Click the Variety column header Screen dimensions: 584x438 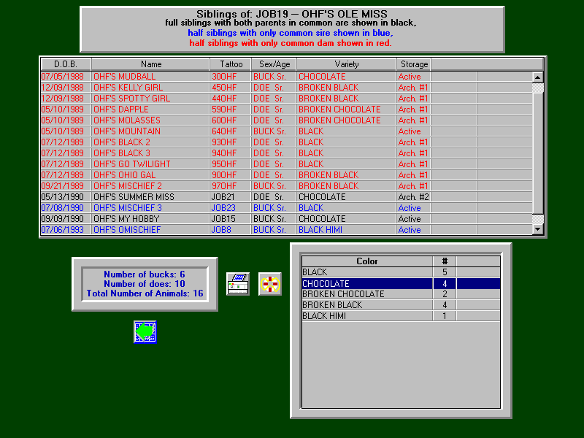pyautogui.click(x=346, y=64)
